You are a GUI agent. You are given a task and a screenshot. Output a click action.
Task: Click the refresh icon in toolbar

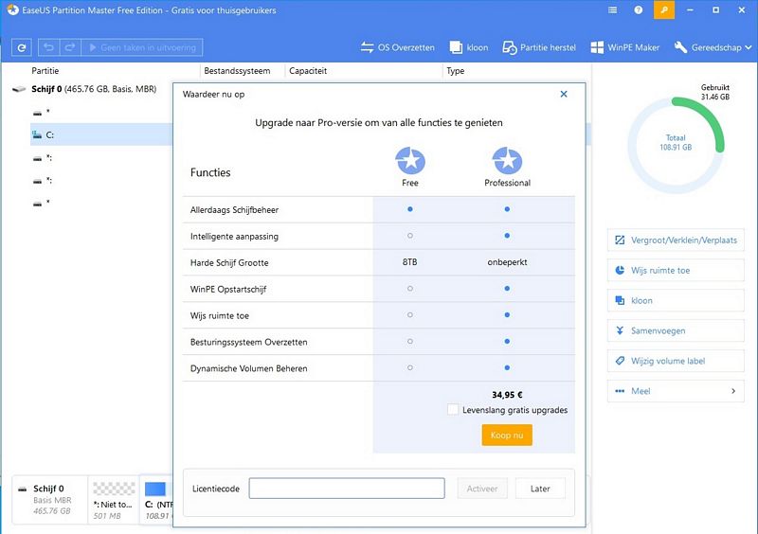point(22,47)
